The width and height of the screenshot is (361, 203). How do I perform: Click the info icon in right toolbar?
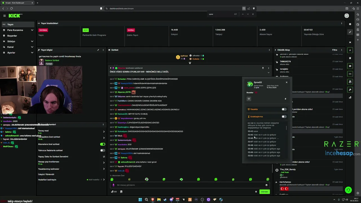click(x=350, y=24)
